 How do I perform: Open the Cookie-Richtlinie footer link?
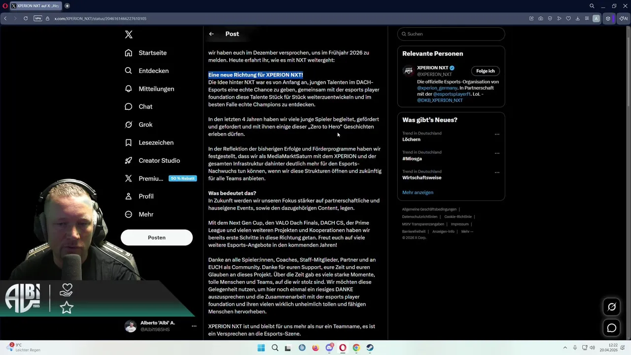click(x=458, y=216)
